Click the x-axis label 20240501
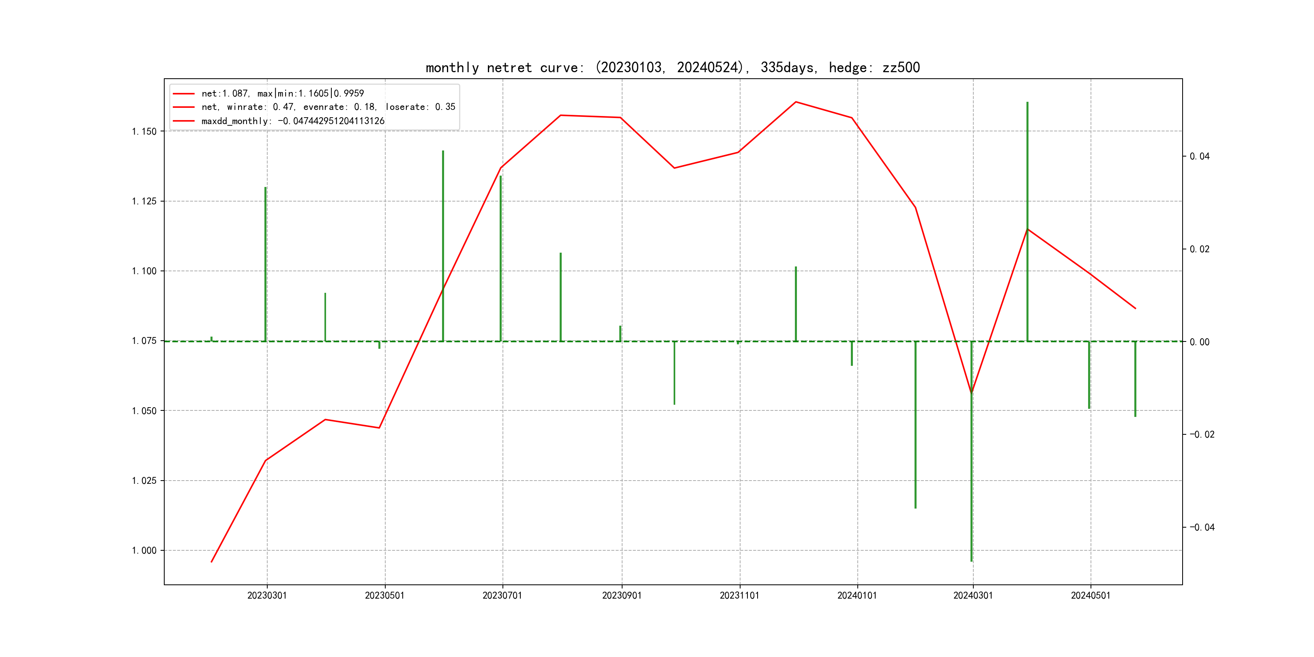Screen dimensions: 1314x657 [x=1091, y=595]
